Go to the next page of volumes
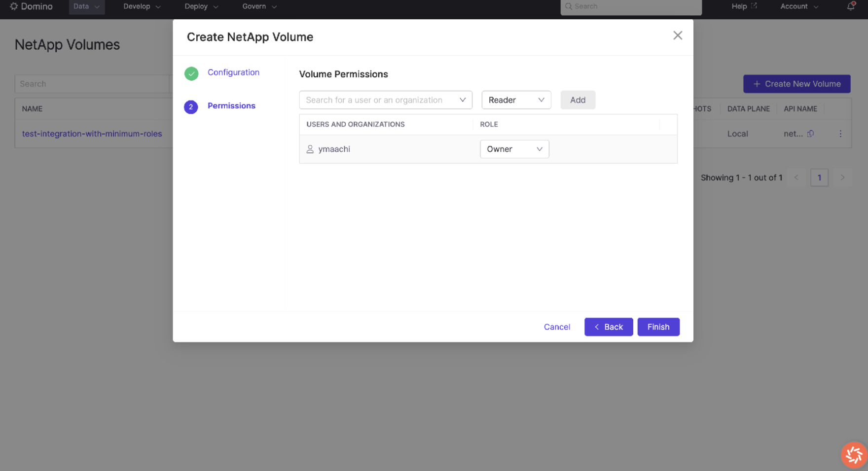Screen dimensions: 868x471 click(842, 177)
